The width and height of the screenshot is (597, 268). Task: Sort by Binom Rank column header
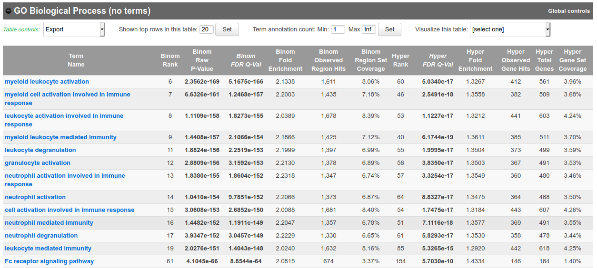coord(170,60)
